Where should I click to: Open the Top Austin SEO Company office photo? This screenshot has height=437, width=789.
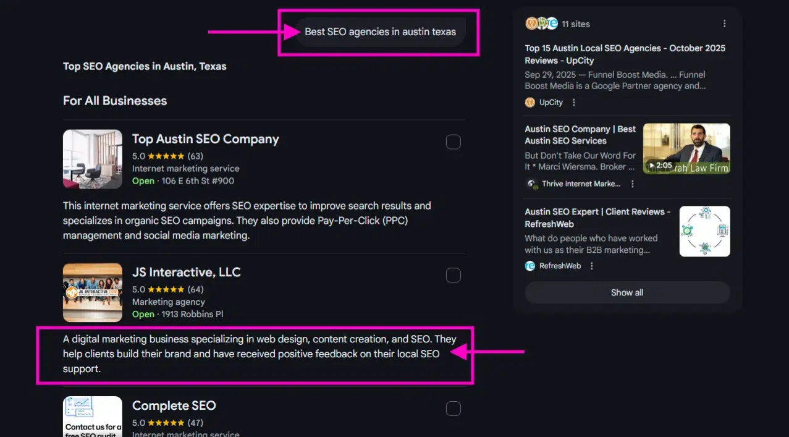click(93, 159)
